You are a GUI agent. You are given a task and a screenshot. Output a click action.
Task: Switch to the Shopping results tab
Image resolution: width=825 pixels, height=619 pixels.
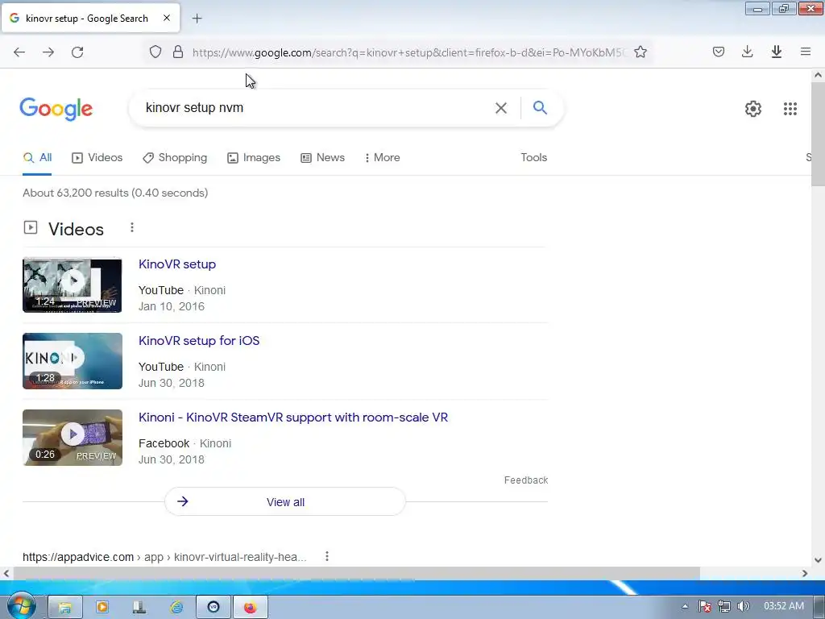pyautogui.click(x=175, y=157)
